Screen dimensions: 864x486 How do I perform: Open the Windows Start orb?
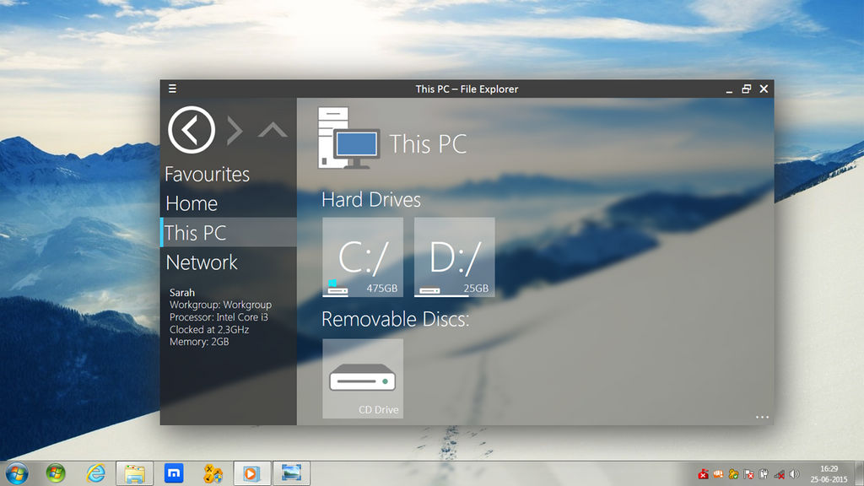[17, 473]
